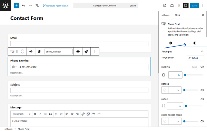Image resolution: width=207 pixels, height=131 pixels.
Task: Click the block drag handle
Action: [x=17, y=51]
